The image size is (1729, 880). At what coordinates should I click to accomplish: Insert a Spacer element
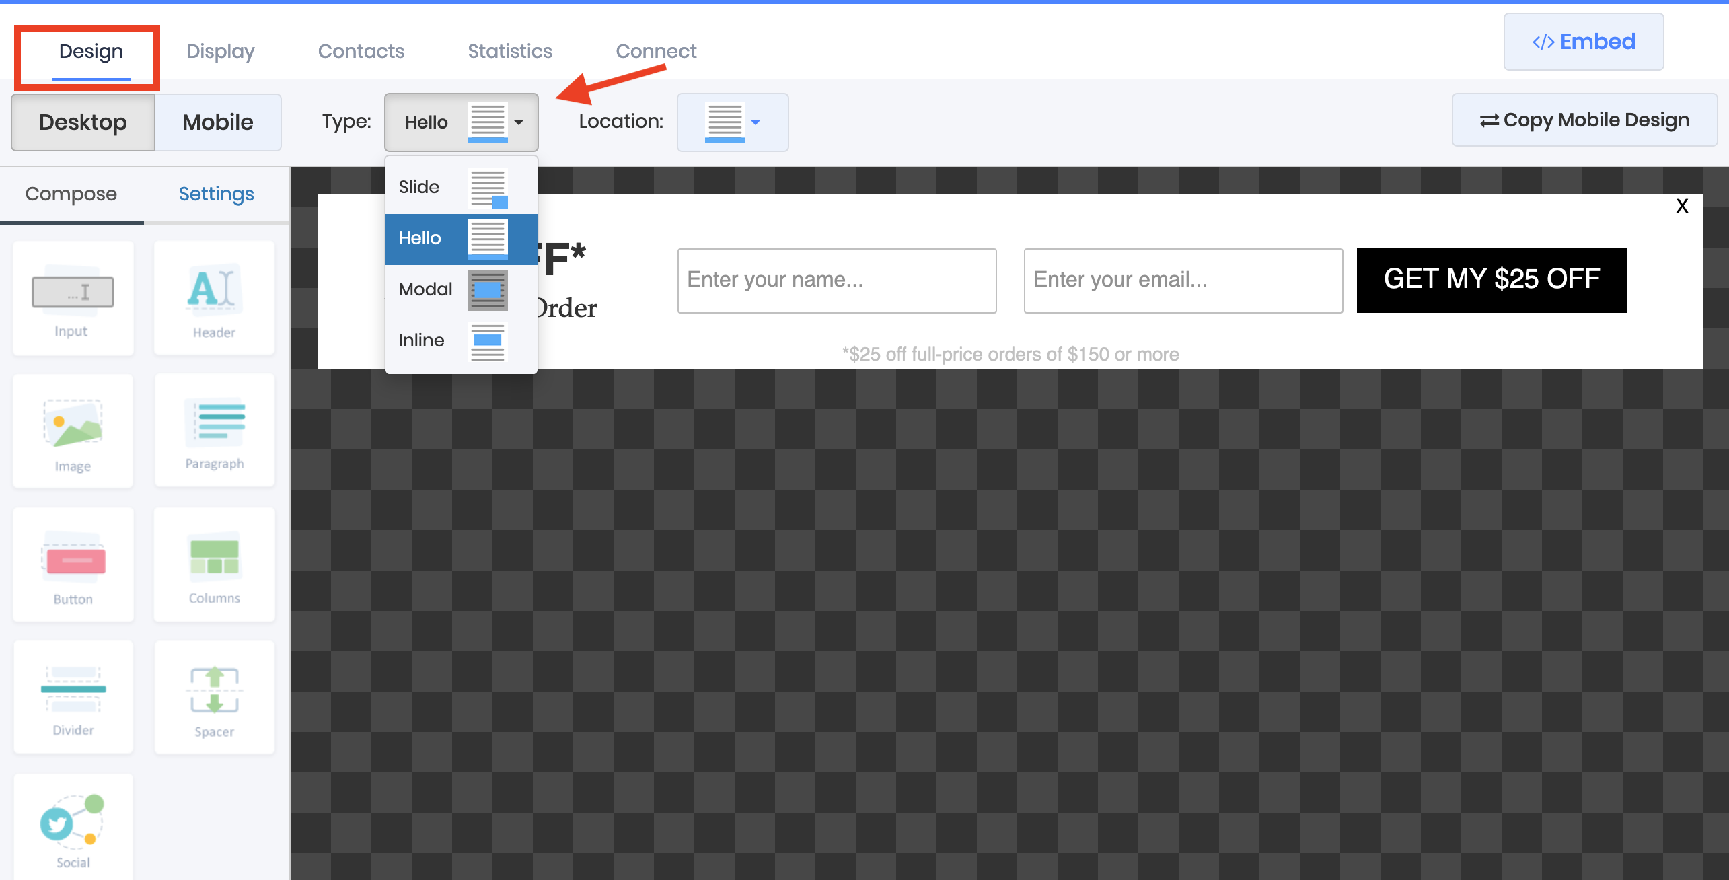click(214, 698)
